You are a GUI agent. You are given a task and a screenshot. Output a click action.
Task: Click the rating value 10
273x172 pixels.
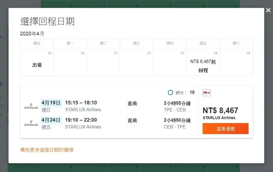[192, 92]
